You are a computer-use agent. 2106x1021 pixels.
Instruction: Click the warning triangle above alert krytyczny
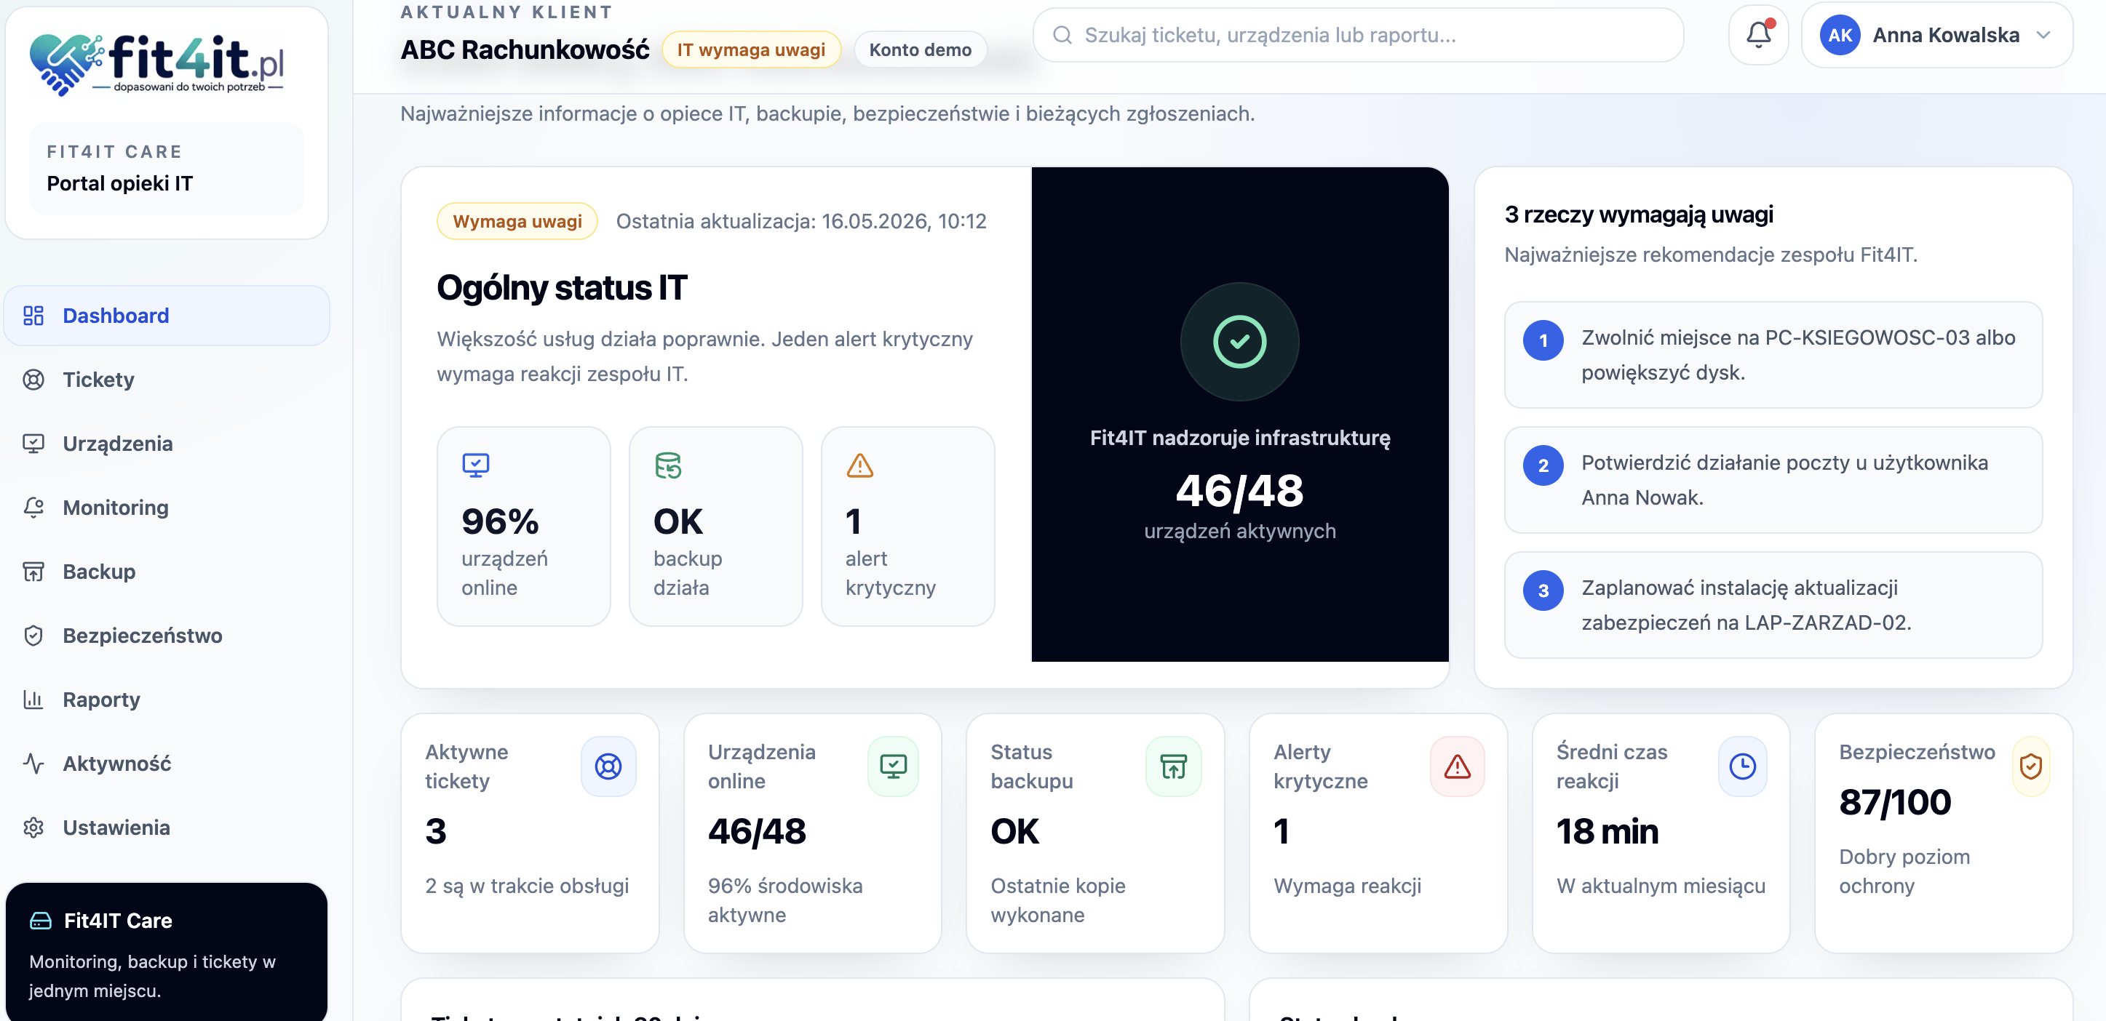(860, 465)
